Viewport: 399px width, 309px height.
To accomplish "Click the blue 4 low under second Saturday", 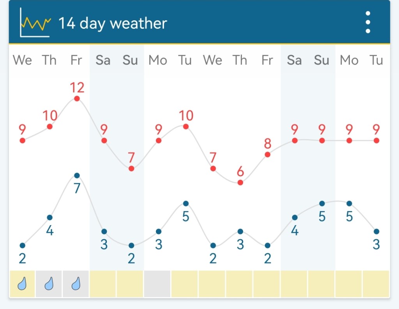I will (295, 217).
